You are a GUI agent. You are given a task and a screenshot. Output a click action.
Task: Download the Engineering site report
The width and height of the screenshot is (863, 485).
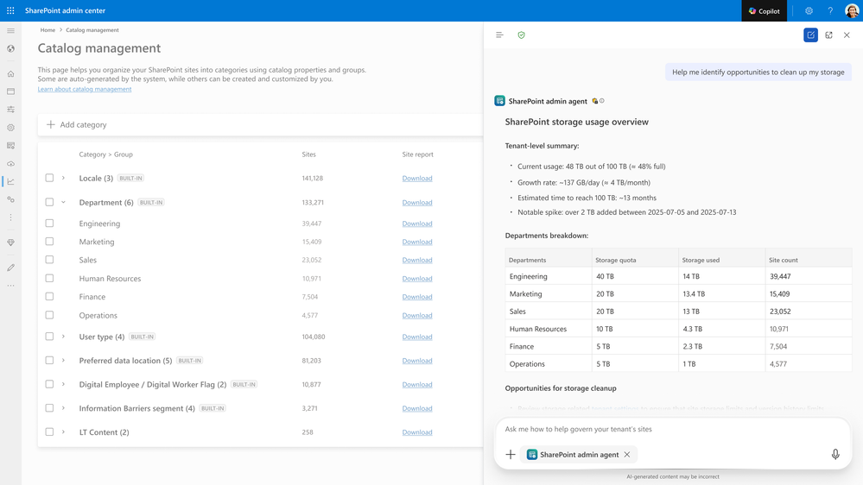[x=416, y=224]
